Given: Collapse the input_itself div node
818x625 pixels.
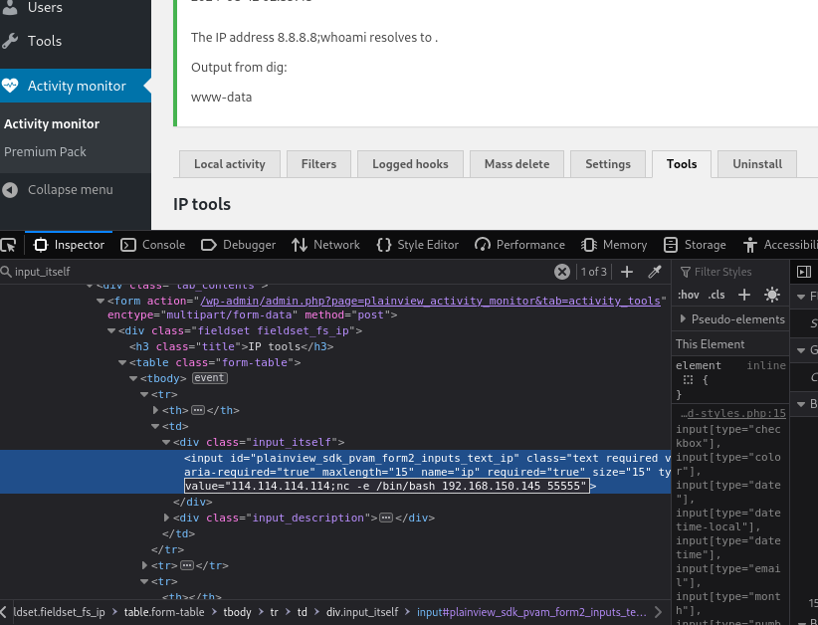Looking at the screenshot, I should 166,443.
